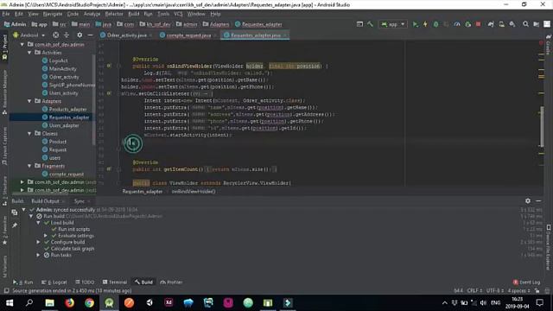Open the app run configuration dropdown
The width and height of the screenshot is (553, 311).
[x=393, y=24]
